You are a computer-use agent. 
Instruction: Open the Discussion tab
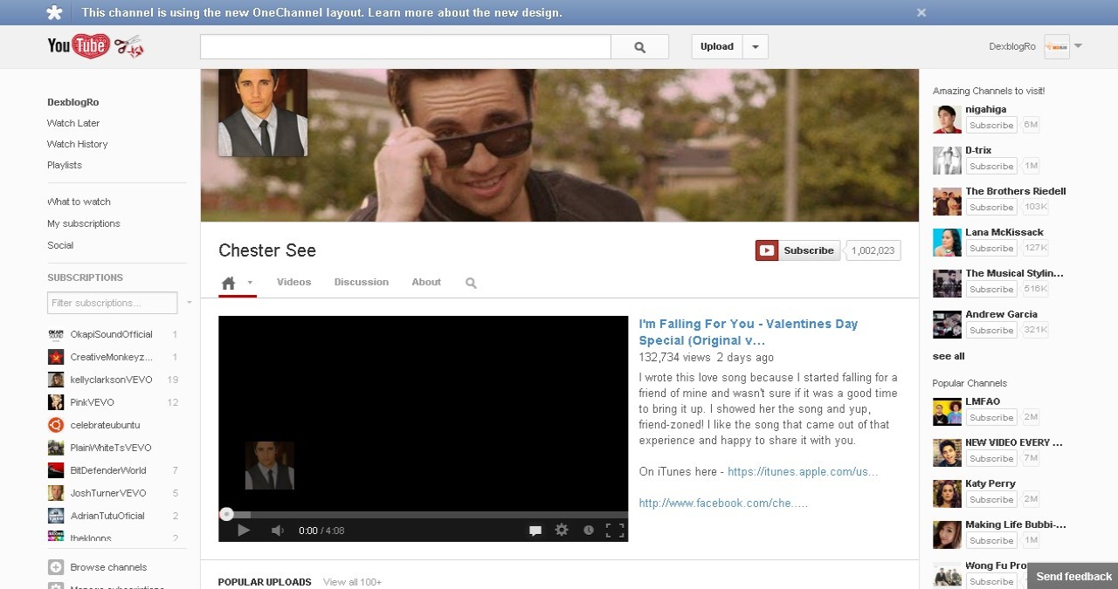pyautogui.click(x=361, y=282)
